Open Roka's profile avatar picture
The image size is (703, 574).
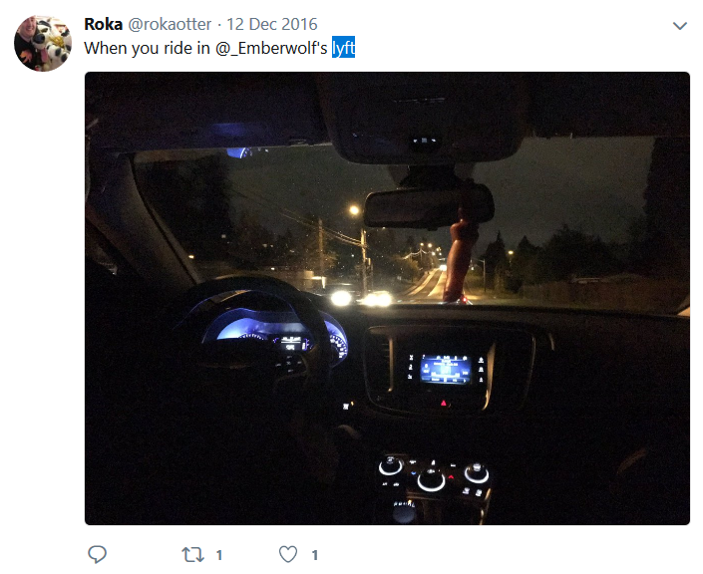click(43, 44)
